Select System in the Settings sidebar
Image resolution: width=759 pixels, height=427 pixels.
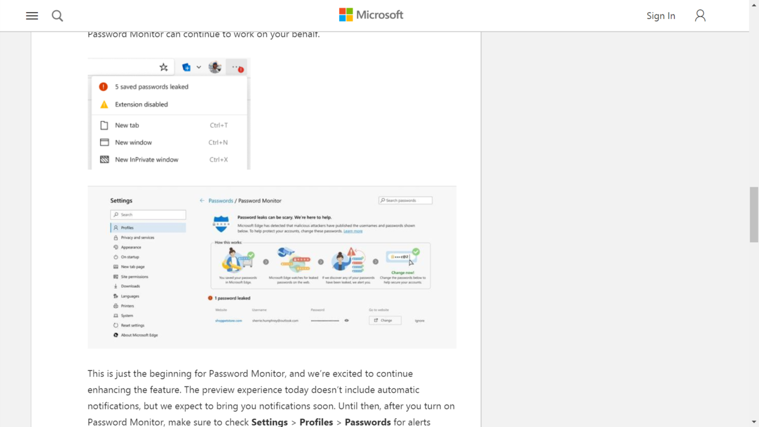pos(126,316)
